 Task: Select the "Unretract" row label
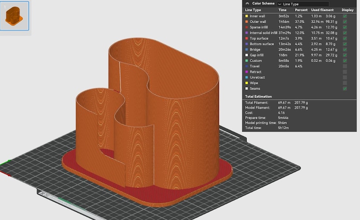coord(258,78)
